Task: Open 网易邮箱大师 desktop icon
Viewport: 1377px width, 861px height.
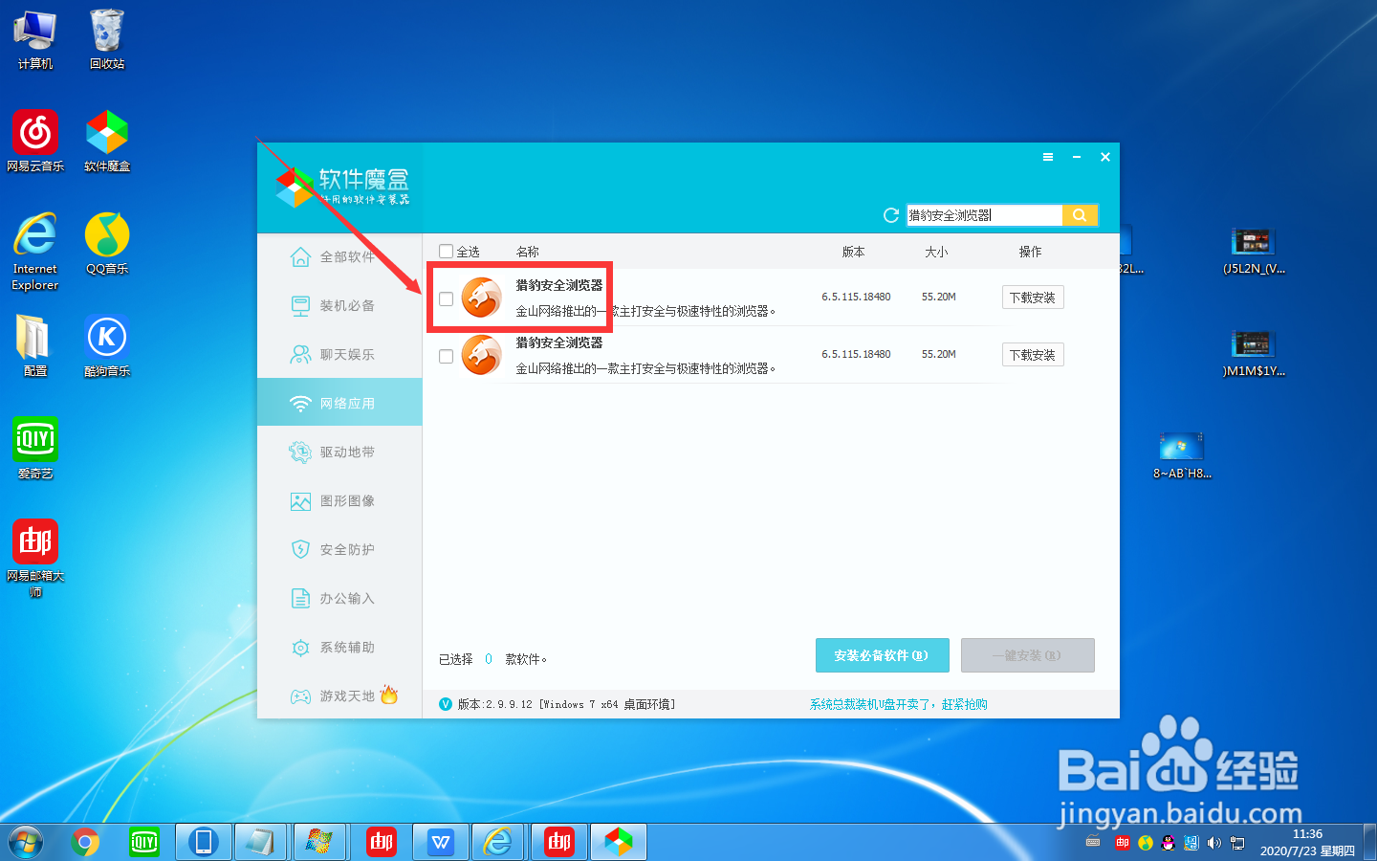Action: click(35, 559)
